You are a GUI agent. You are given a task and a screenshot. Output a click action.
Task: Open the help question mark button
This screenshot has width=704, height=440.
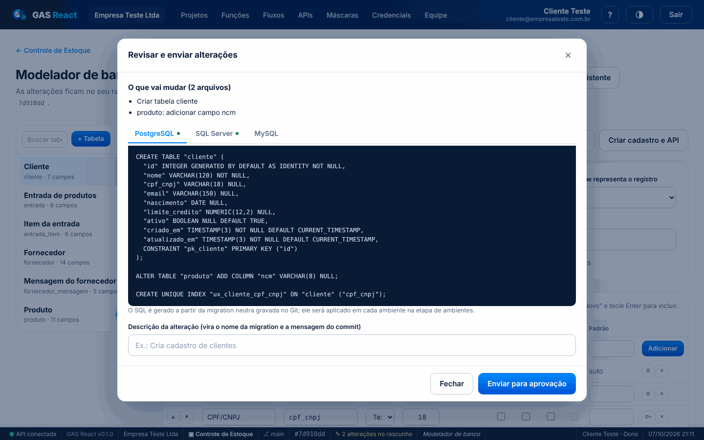point(610,15)
